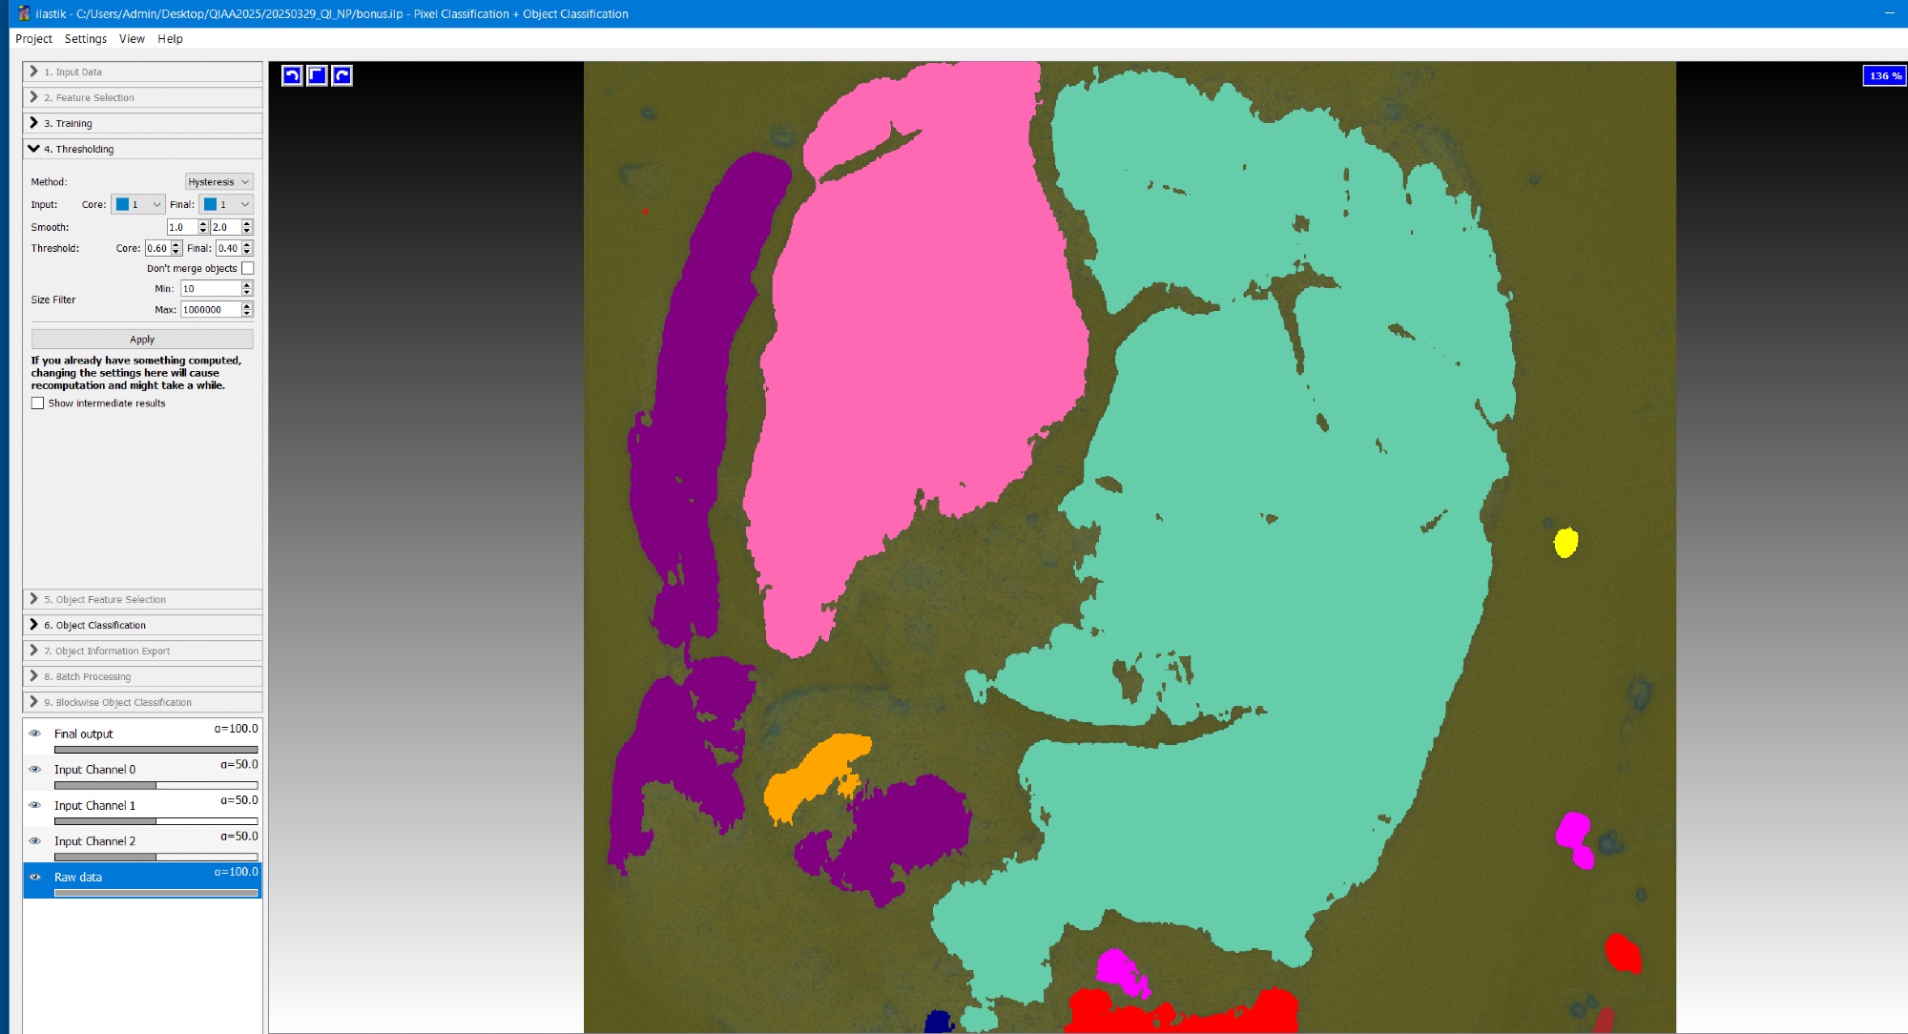Click the middle axis-swap view icon
Viewport: 1908px width, 1034px height.
tap(317, 75)
